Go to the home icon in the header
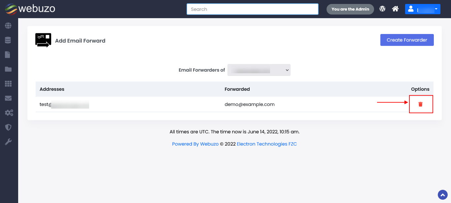The width and height of the screenshot is (451, 203). (x=395, y=9)
